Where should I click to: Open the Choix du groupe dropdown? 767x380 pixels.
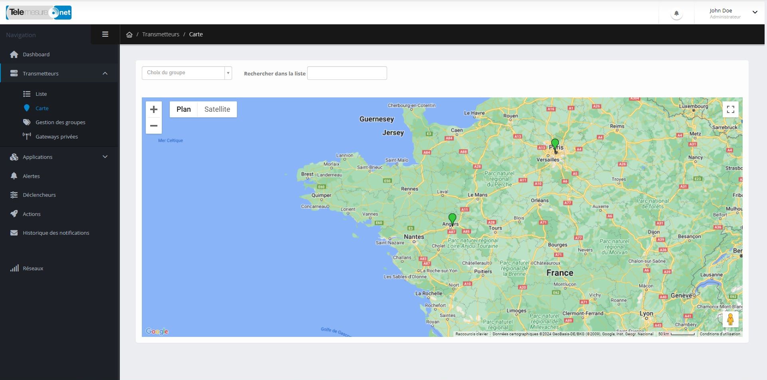tap(187, 73)
